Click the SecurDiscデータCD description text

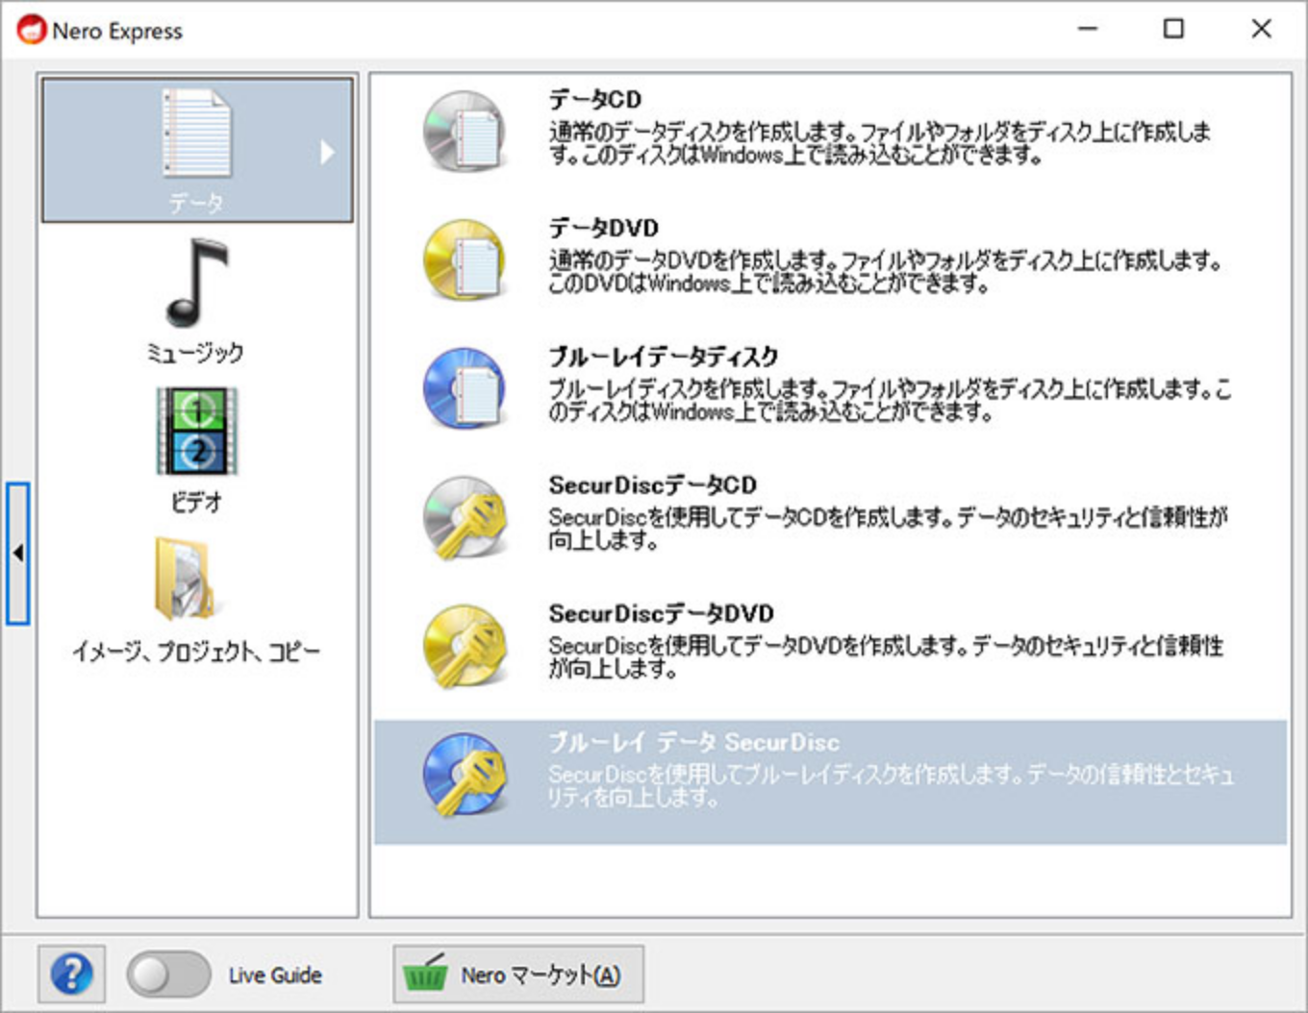click(888, 529)
